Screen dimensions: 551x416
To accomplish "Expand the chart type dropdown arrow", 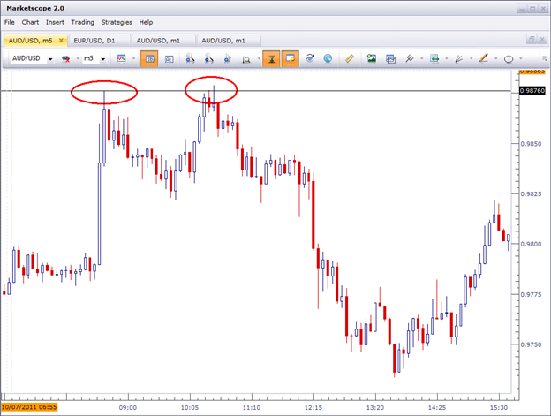I will (133, 58).
